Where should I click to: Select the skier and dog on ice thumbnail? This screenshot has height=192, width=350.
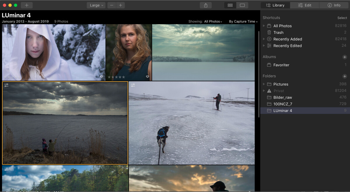tap(192, 123)
